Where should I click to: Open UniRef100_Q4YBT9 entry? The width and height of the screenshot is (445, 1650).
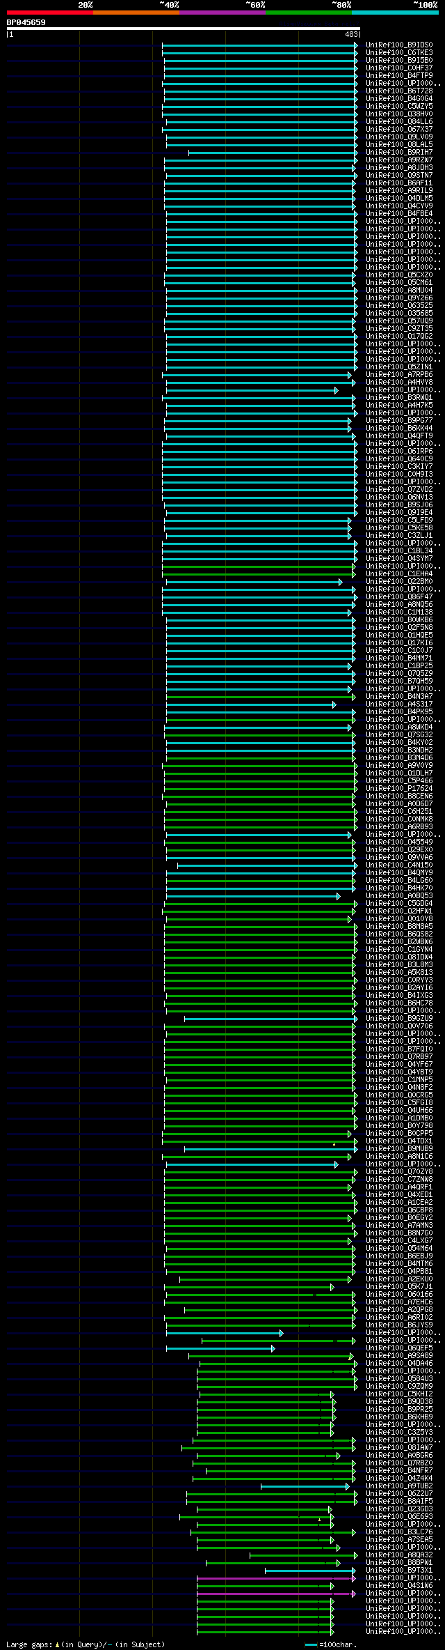pyautogui.click(x=399, y=1072)
